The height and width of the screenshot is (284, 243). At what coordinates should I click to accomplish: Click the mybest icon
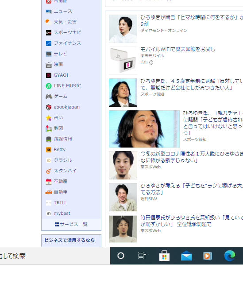click(x=49, y=214)
